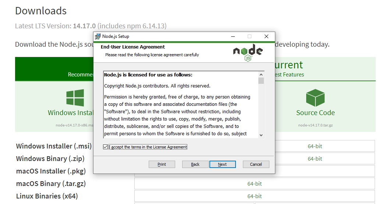Click the Copyright Node.js contributors line
The height and width of the screenshot is (204, 389).
pyautogui.click(x=157, y=86)
